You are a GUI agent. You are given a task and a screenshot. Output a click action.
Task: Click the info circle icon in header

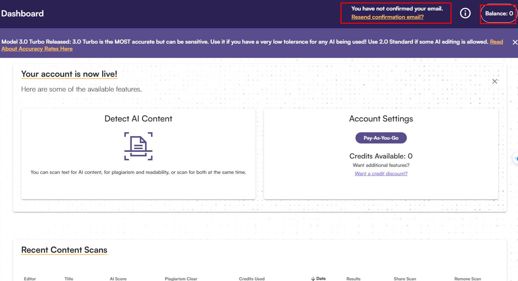click(x=465, y=14)
